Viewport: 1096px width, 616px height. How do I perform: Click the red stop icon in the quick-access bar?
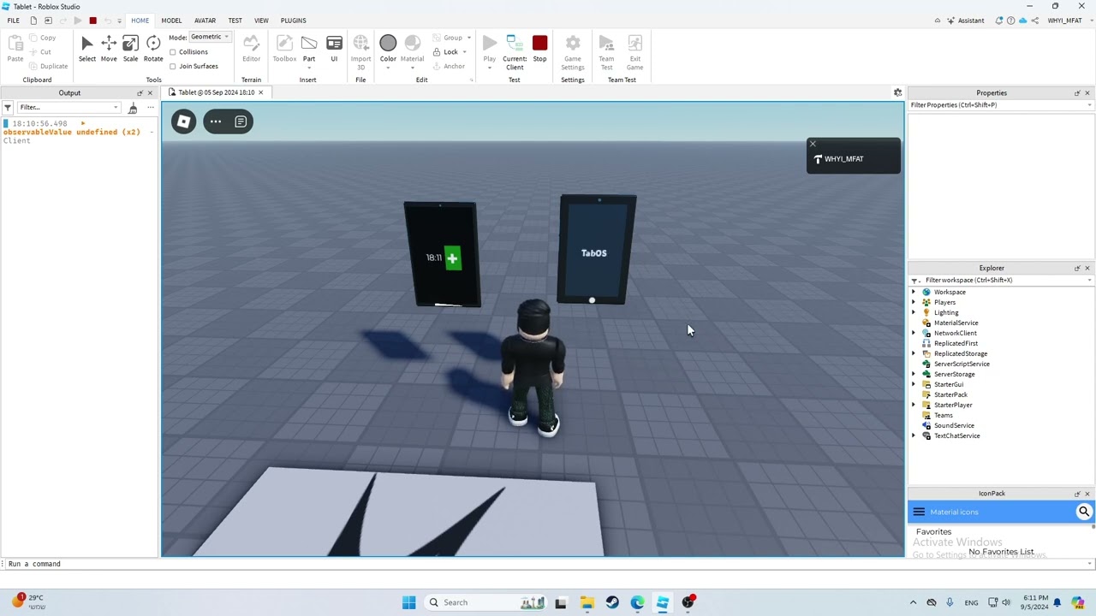pyautogui.click(x=92, y=21)
